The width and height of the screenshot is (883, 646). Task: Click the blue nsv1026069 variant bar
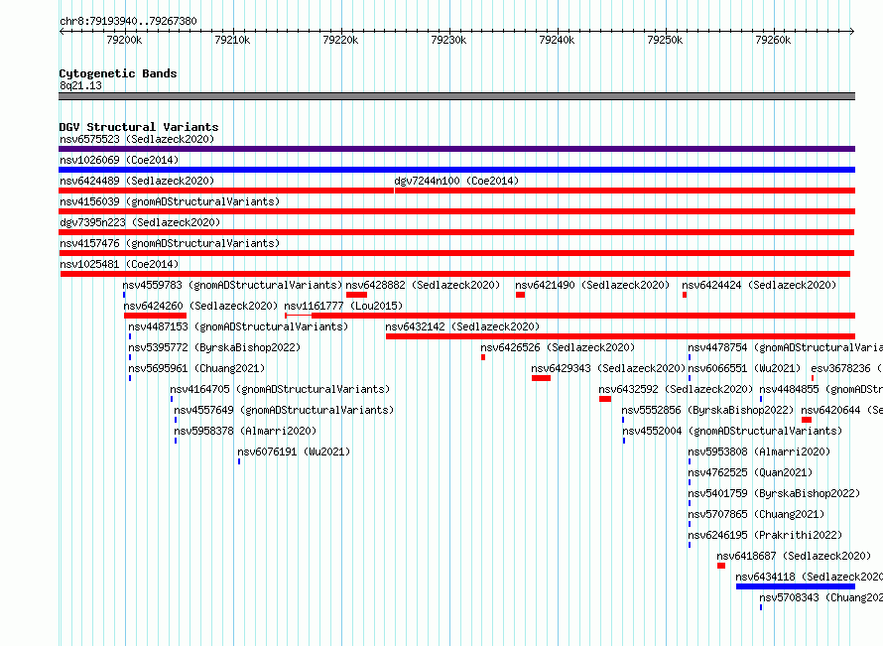point(456,170)
